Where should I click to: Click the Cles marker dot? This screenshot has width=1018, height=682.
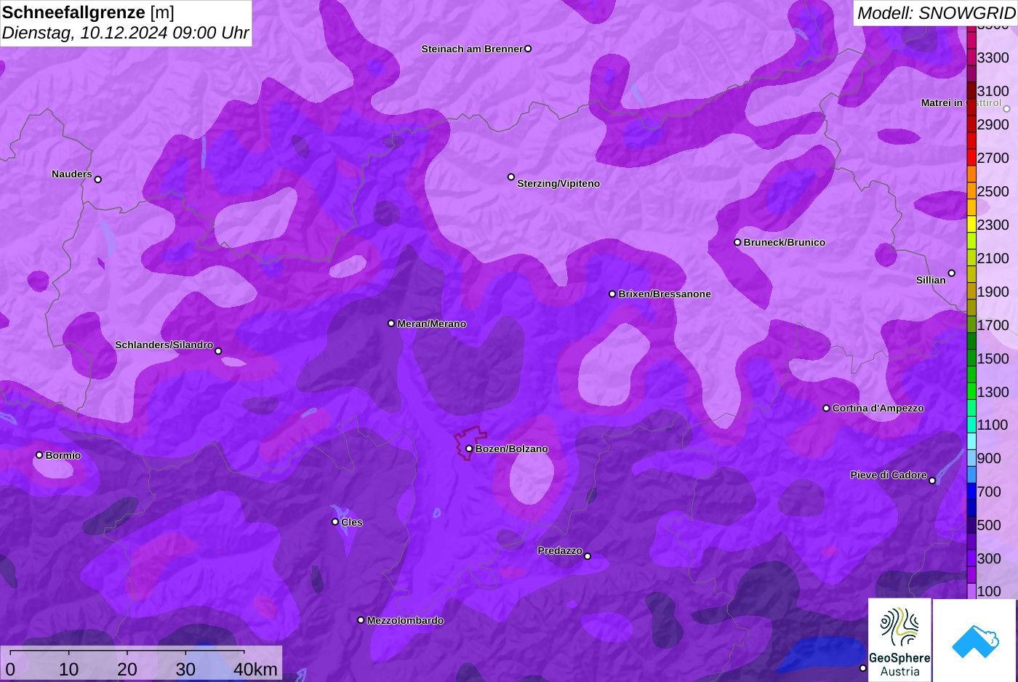point(335,522)
